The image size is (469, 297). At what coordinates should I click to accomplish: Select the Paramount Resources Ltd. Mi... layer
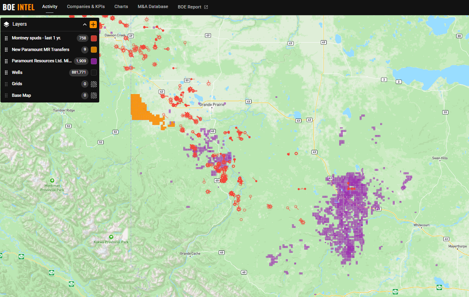click(41, 61)
